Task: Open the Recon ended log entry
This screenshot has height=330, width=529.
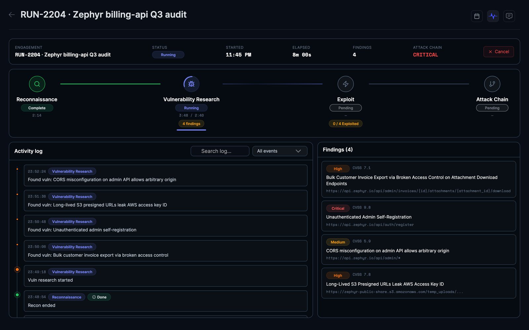Action: point(166,301)
